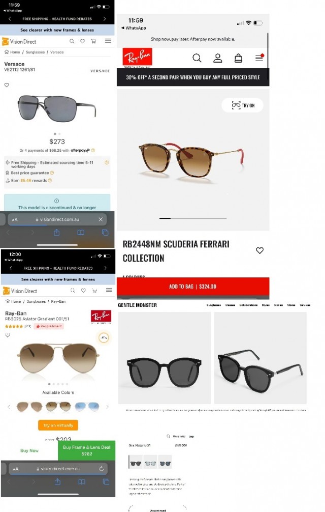Open the Ray-Ban shopping bag icon
The width and height of the screenshot is (325, 512).
(238, 58)
